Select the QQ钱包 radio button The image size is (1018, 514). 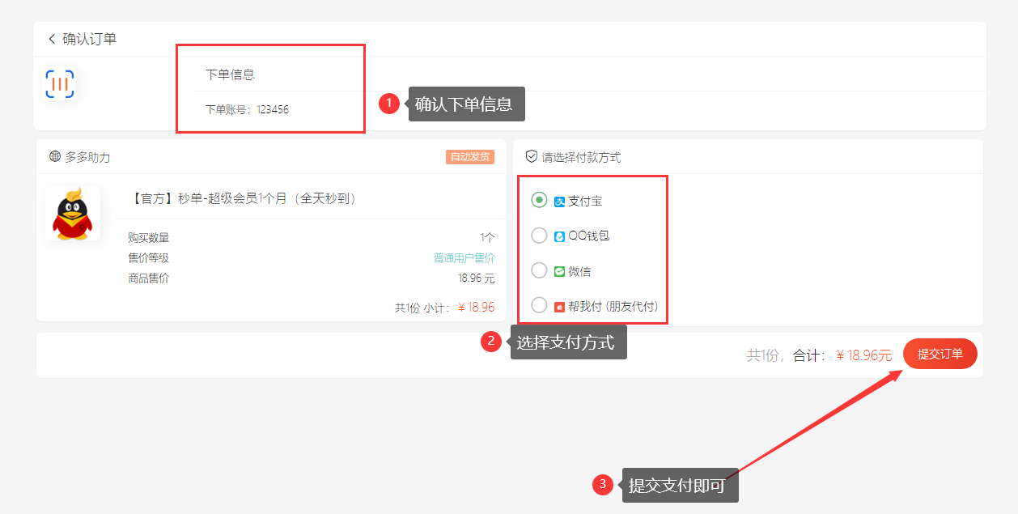coord(539,236)
